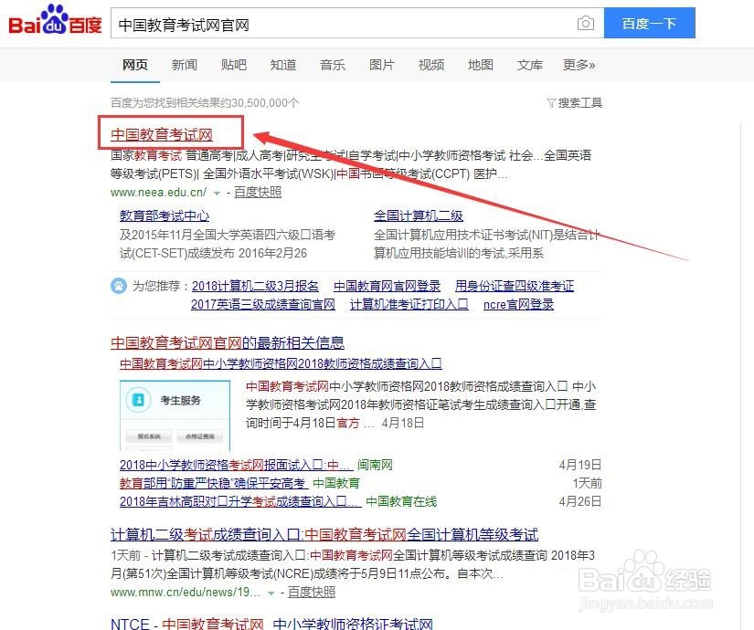Expand dropdown arrow beside www.neea.edu.cn
Viewport: 754px width, 630px height.
(x=217, y=194)
